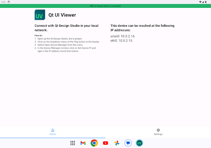The height and width of the screenshot is (148, 211).
Task: Click the 'How to:' heading
Action: tap(38, 35)
